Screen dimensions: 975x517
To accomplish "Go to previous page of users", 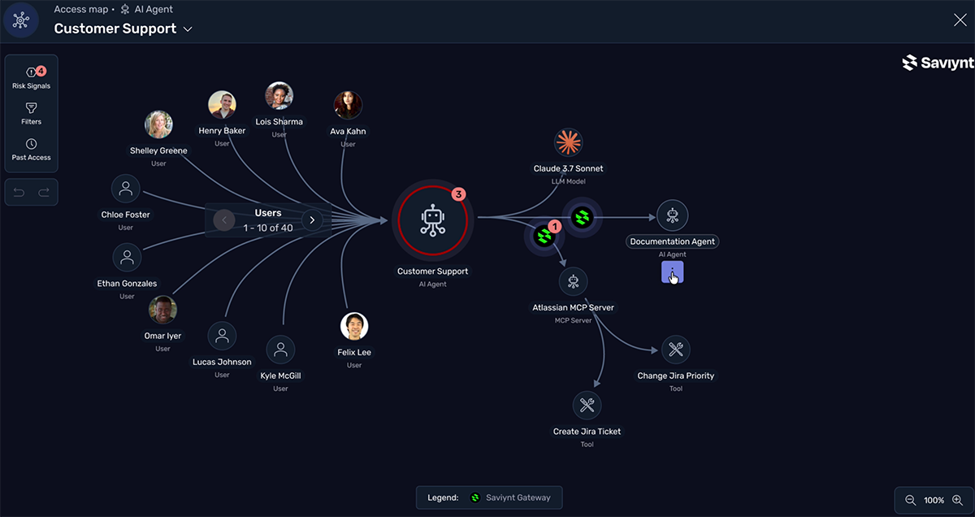I will [x=223, y=219].
